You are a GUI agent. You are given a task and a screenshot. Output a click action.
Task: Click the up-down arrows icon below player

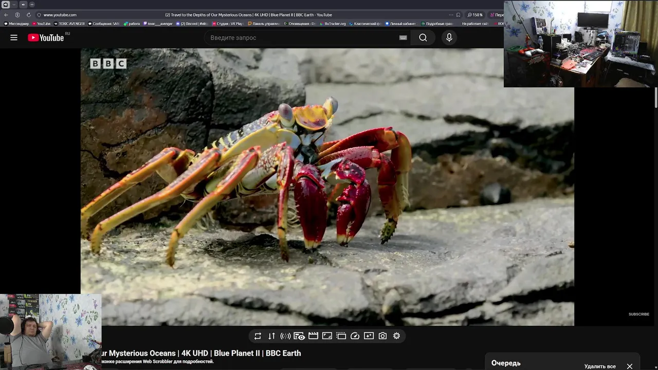click(x=271, y=336)
